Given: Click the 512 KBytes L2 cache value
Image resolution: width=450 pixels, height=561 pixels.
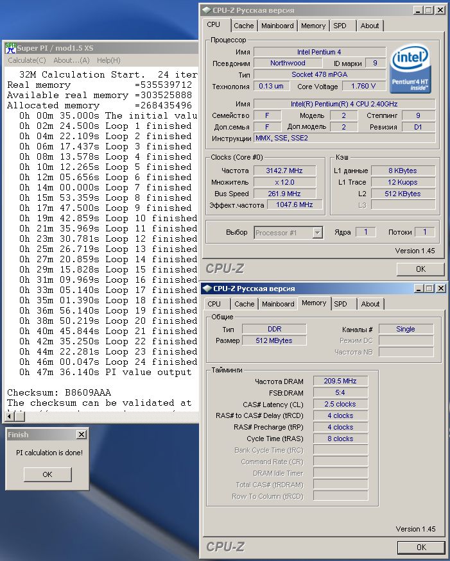Looking at the screenshot, I should (x=403, y=194).
